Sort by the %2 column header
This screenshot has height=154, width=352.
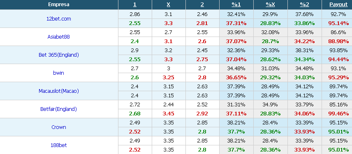[x=304, y=5]
